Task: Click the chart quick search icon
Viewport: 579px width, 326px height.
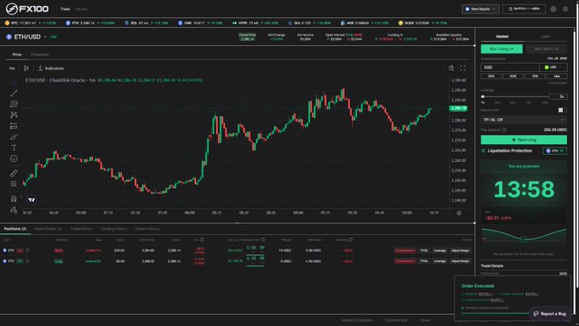Action: point(451,68)
